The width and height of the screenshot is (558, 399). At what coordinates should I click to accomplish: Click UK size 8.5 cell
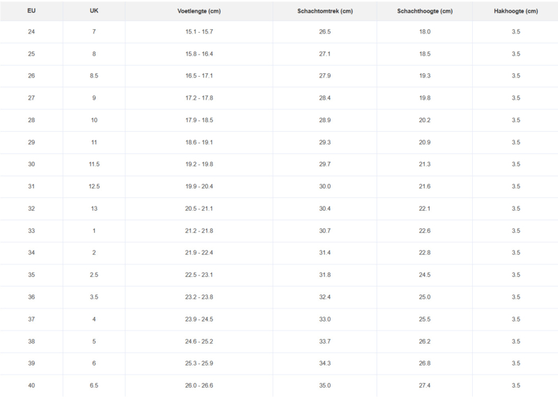click(x=94, y=76)
